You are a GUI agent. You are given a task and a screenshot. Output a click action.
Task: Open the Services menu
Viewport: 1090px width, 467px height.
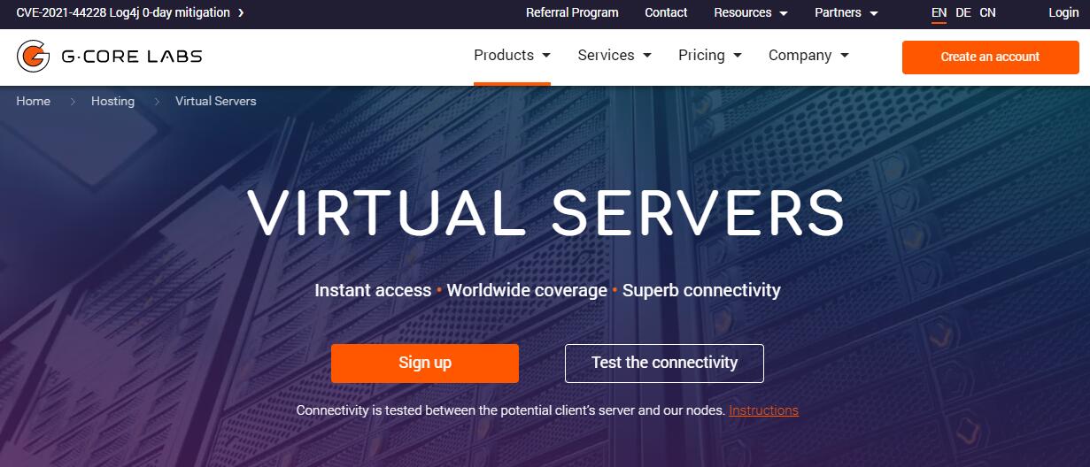coord(615,55)
